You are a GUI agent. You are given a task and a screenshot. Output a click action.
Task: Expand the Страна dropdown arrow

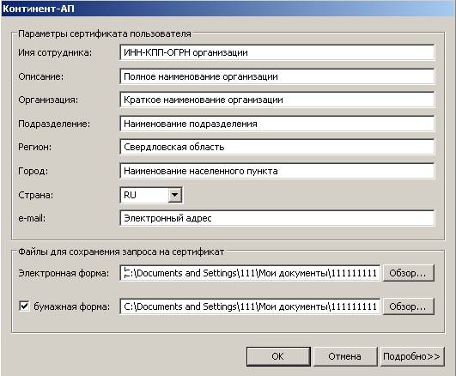175,195
